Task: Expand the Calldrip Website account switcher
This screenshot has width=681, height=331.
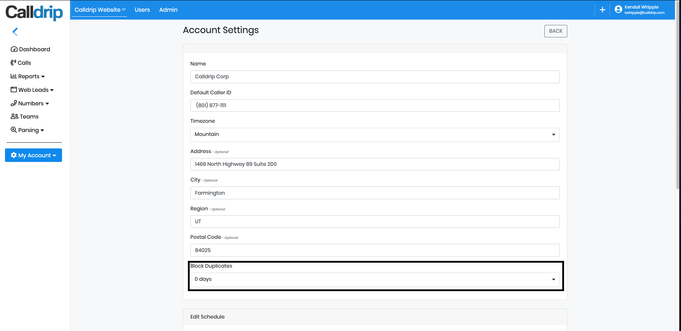Action: point(100,10)
